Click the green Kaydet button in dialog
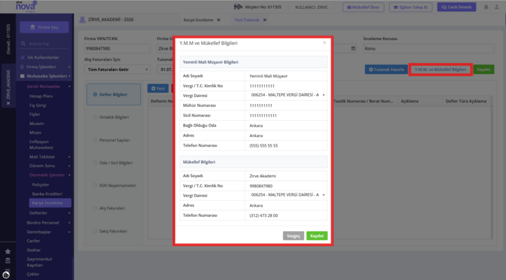 coord(317,236)
